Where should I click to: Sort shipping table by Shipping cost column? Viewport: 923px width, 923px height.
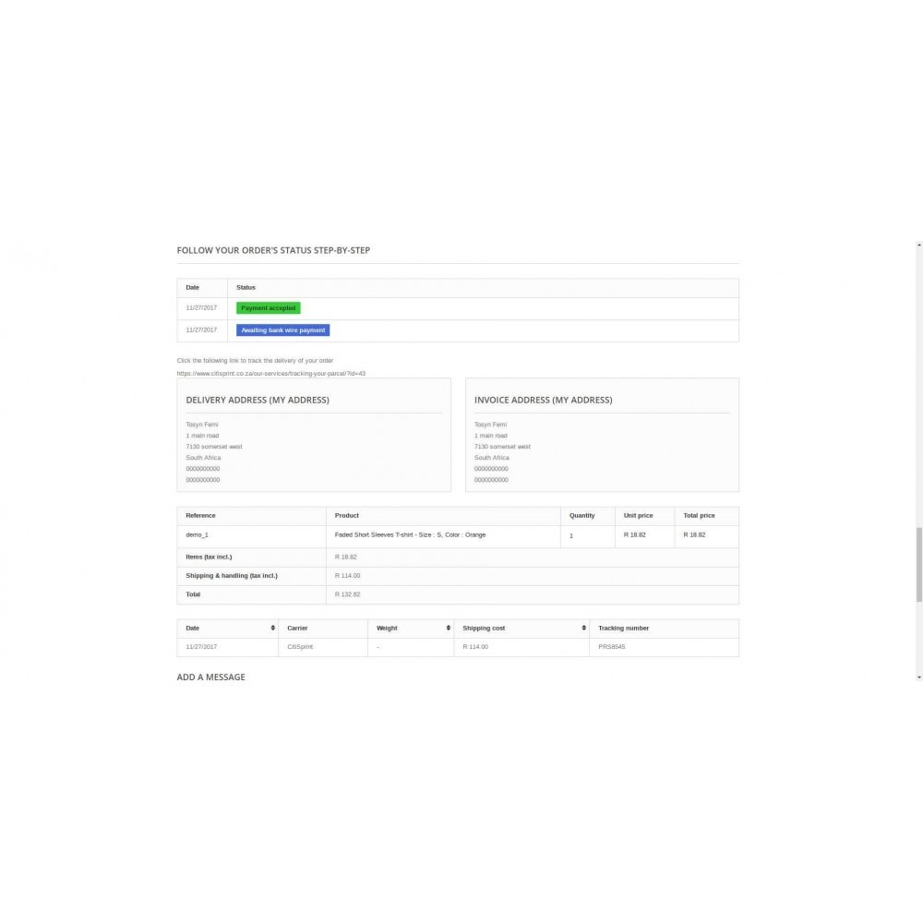point(521,628)
